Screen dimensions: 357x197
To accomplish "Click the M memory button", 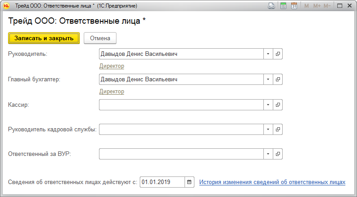I will coord(307,6).
